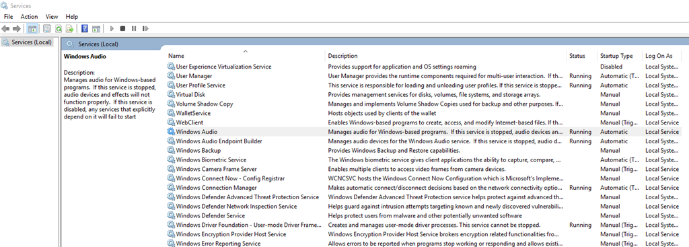Click Windows Audio Endpoint Builder name
The height and width of the screenshot is (247, 689).
(x=219, y=141)
